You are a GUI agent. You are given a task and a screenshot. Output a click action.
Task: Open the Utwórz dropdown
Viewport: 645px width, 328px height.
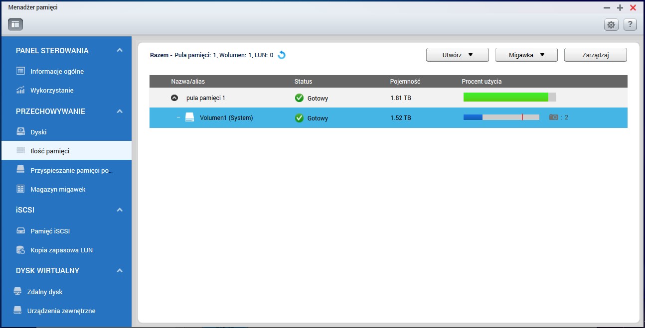click(x=458, y=55)
